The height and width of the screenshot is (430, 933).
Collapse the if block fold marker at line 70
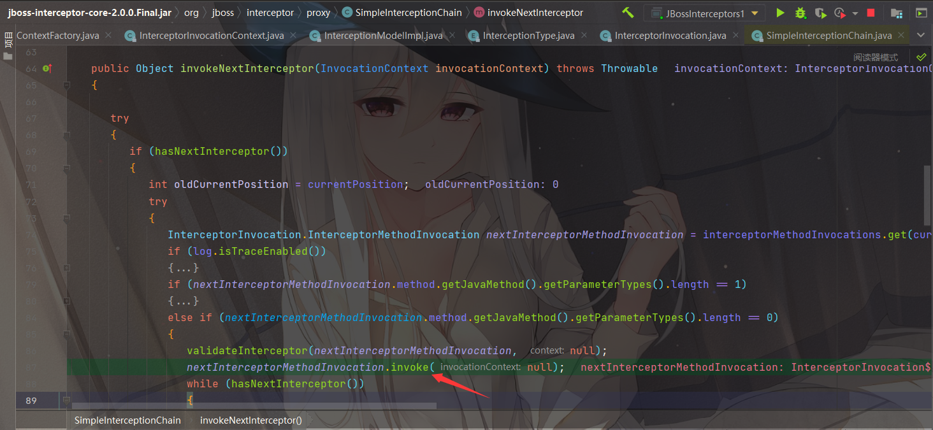coord(66,168)
